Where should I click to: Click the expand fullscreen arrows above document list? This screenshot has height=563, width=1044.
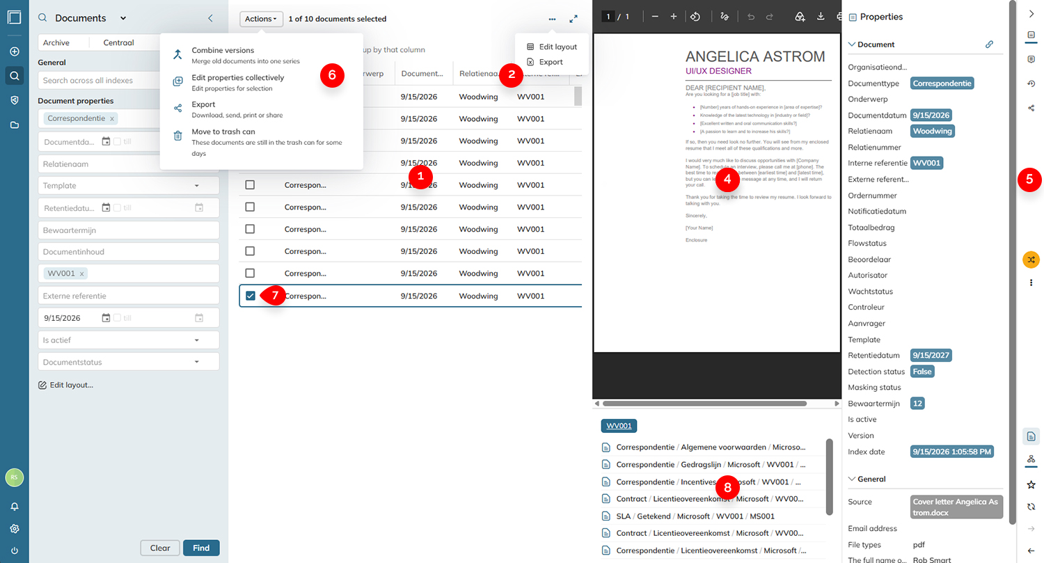(574, 19)
